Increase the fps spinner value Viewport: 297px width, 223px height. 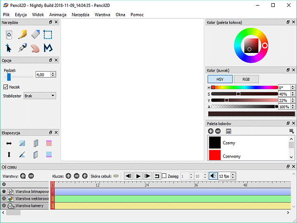(x=233, y=174)
